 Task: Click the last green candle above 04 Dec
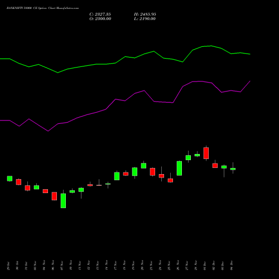click(x=233, y=169)
